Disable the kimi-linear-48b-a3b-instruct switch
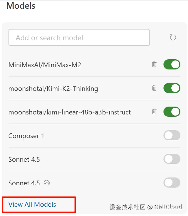 click(x=172, y=112)
